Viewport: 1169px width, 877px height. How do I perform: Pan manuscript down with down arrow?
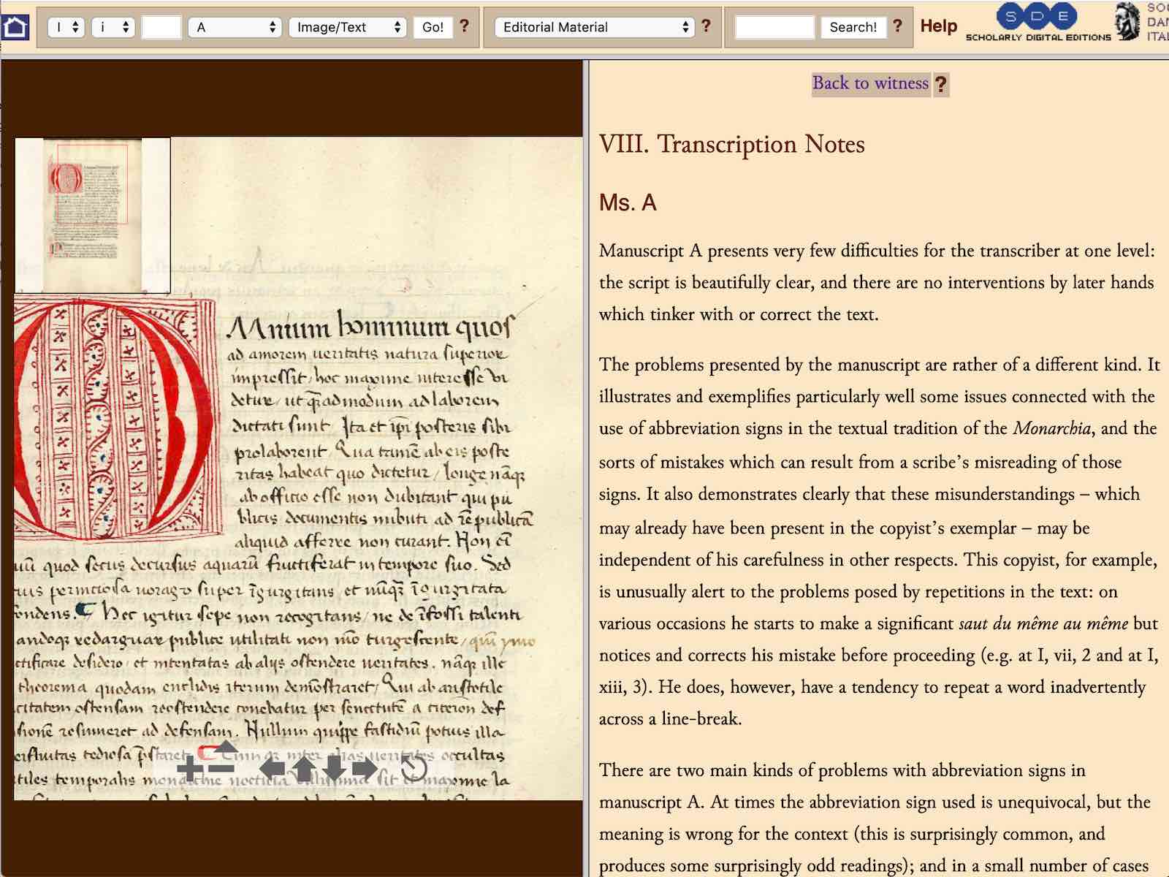(x=334, y=769)
